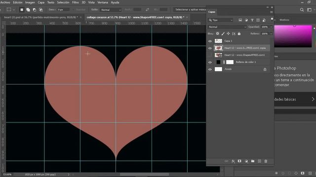316x177 pixels.
Task: Lock position move icon
Action: pos(228,33)
